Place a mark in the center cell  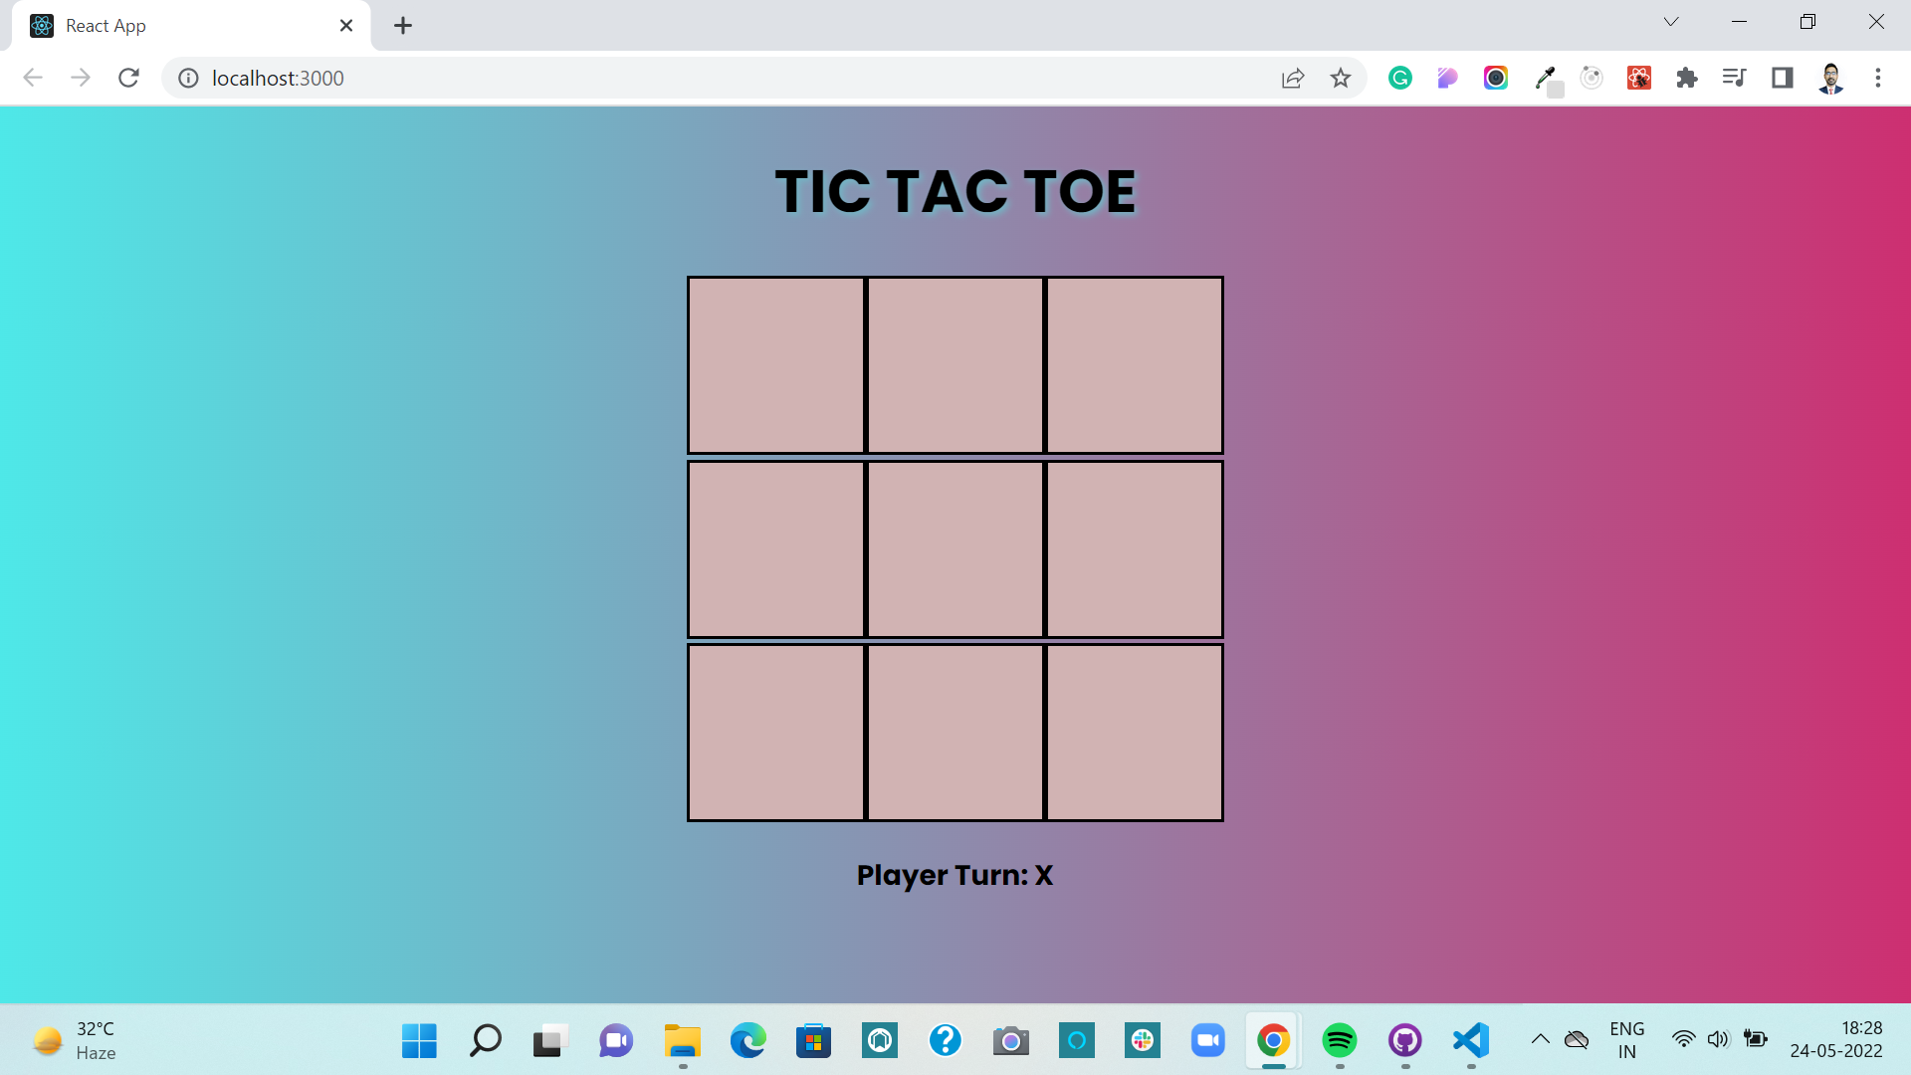(x=955, y=548)
